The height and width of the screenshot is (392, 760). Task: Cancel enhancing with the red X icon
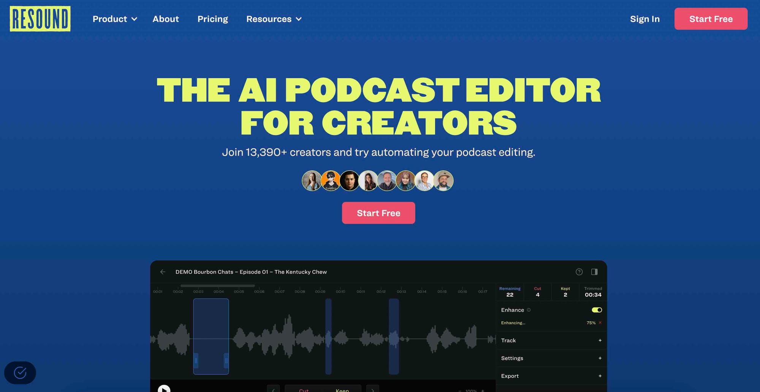click(600, 322)
